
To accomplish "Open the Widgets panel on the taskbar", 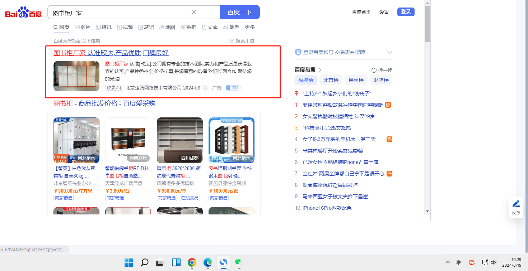I will (176, 263).
